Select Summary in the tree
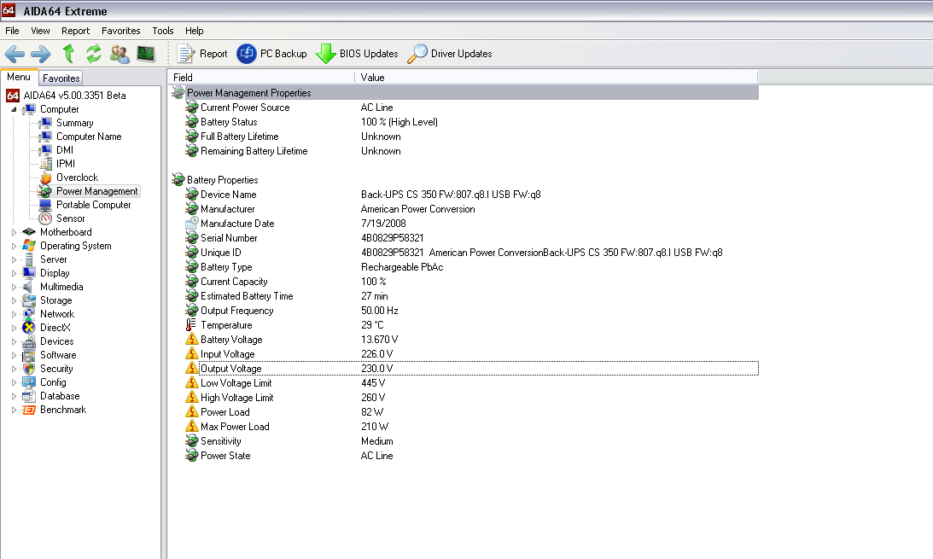The height and width of the screenshot is (559, 933). click(x=74, y=123)
